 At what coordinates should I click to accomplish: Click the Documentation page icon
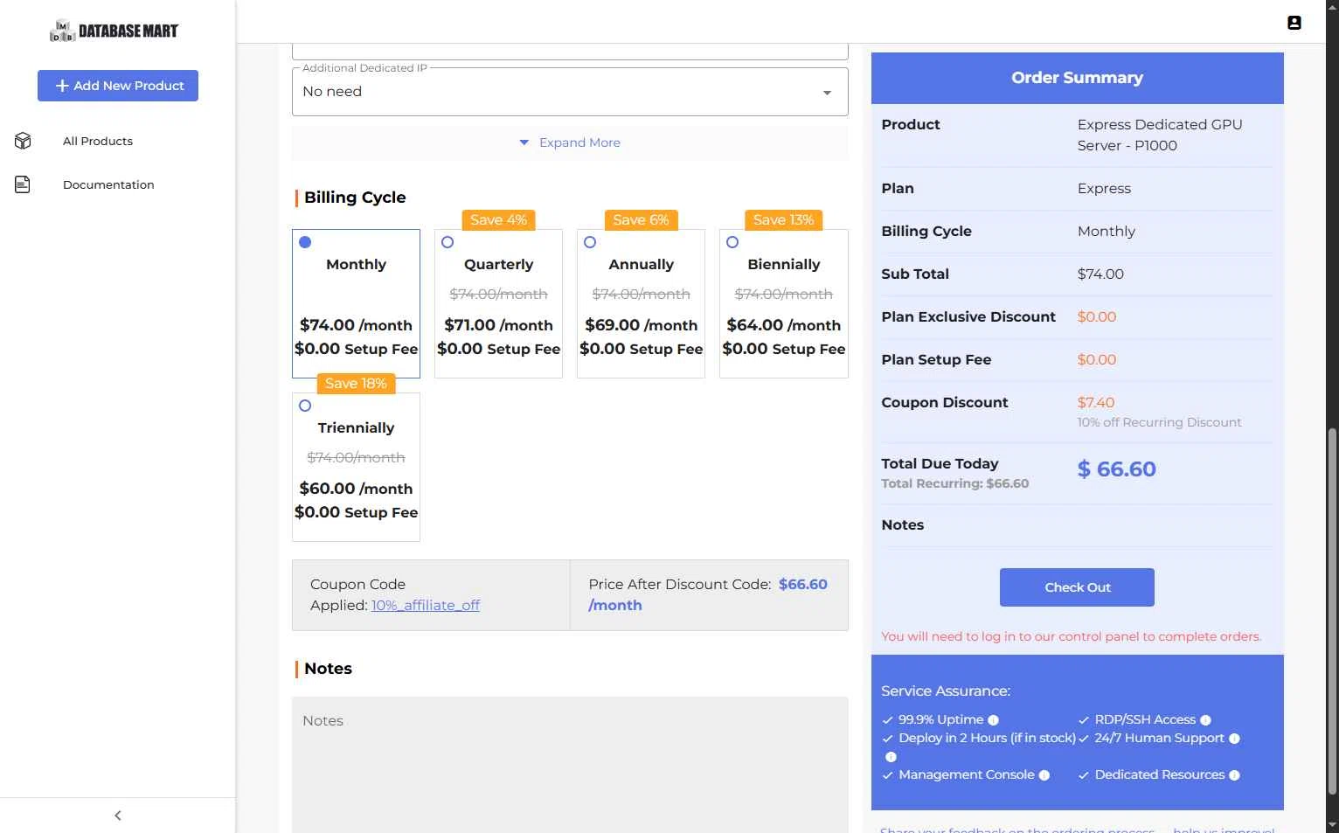(x=23, y=184)
